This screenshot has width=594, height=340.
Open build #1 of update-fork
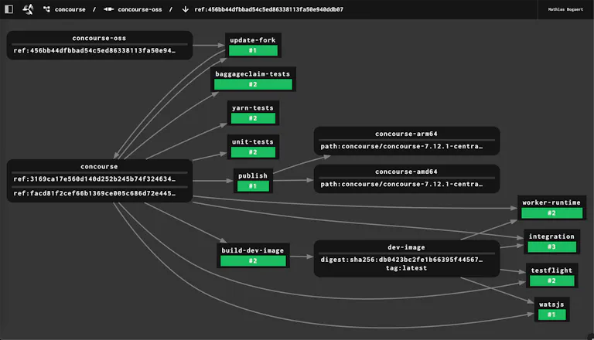click(253, 50)
